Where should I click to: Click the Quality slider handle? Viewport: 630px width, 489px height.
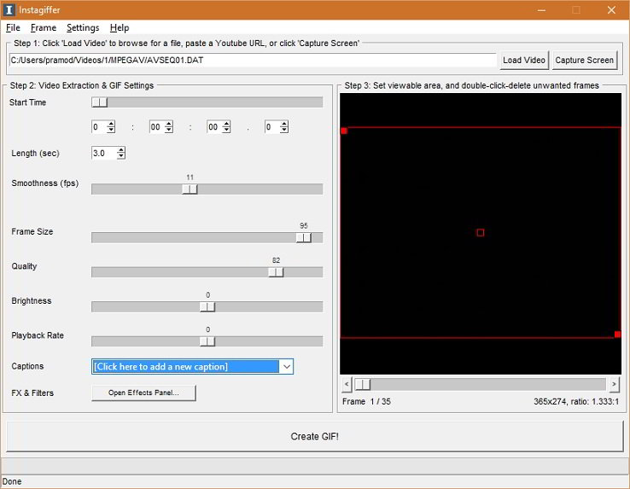point(276,272)
